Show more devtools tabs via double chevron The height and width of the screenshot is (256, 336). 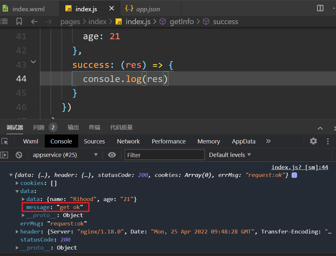268,141
